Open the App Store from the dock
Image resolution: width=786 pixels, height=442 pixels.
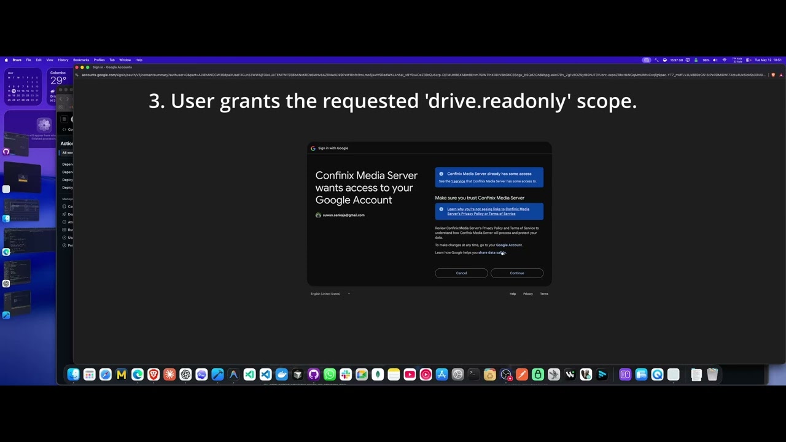tap(442, 374)
